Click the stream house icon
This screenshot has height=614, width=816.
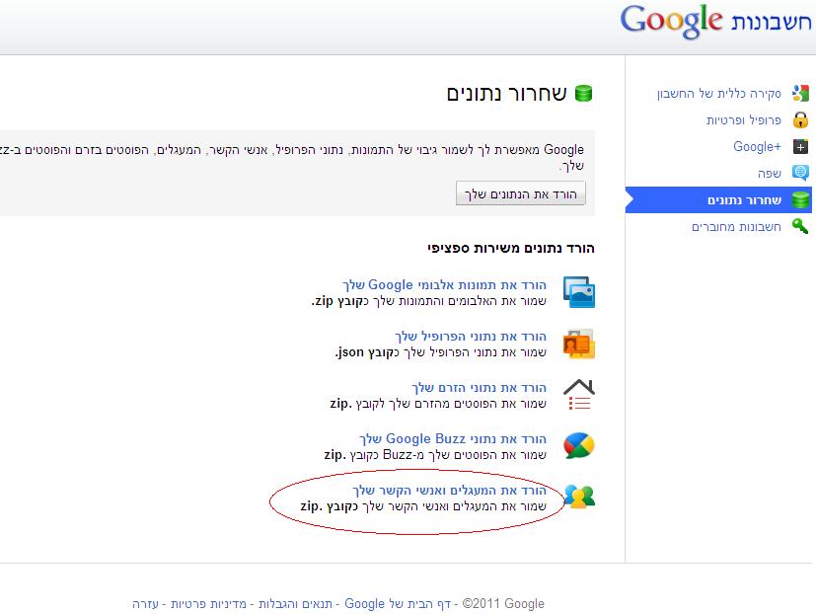579,394
